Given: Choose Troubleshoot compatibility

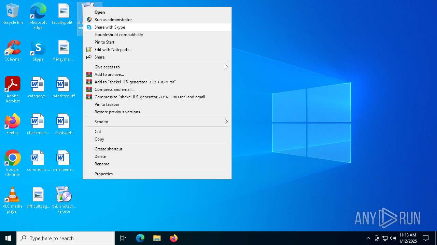Looking at the screenshot, I should pos(157,35).
